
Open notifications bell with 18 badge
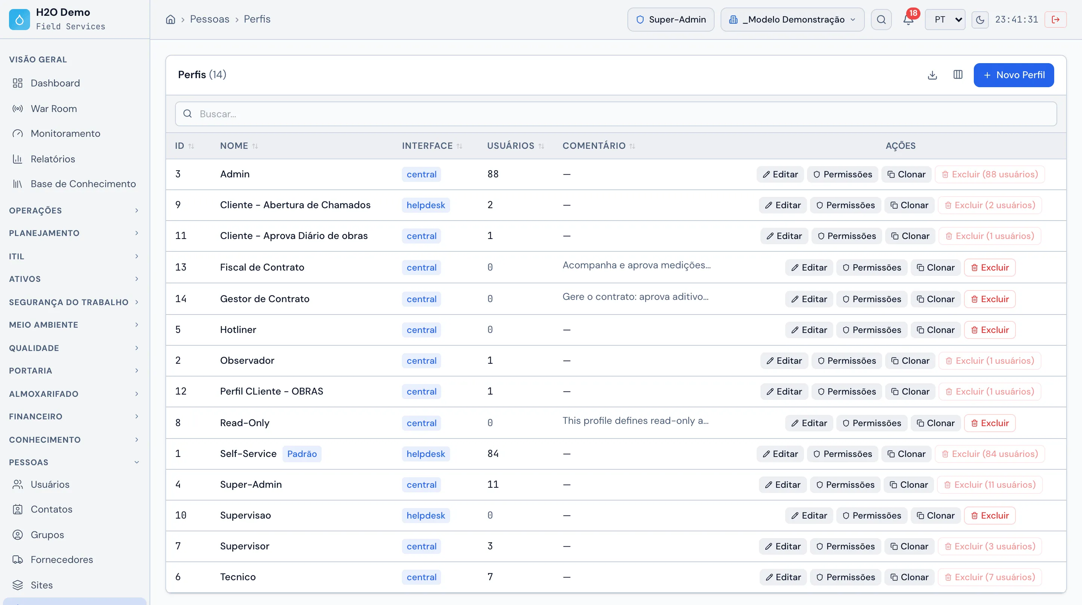click(x=908, y=19)
